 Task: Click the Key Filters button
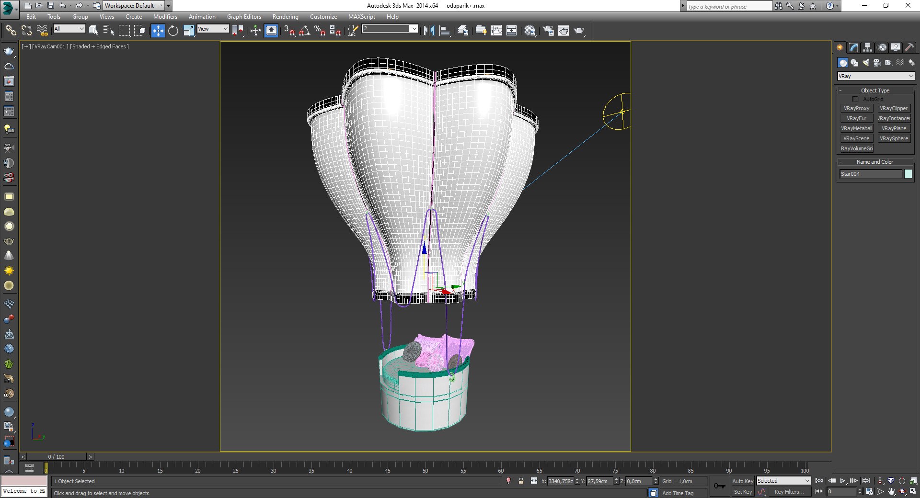coord(789,492)
